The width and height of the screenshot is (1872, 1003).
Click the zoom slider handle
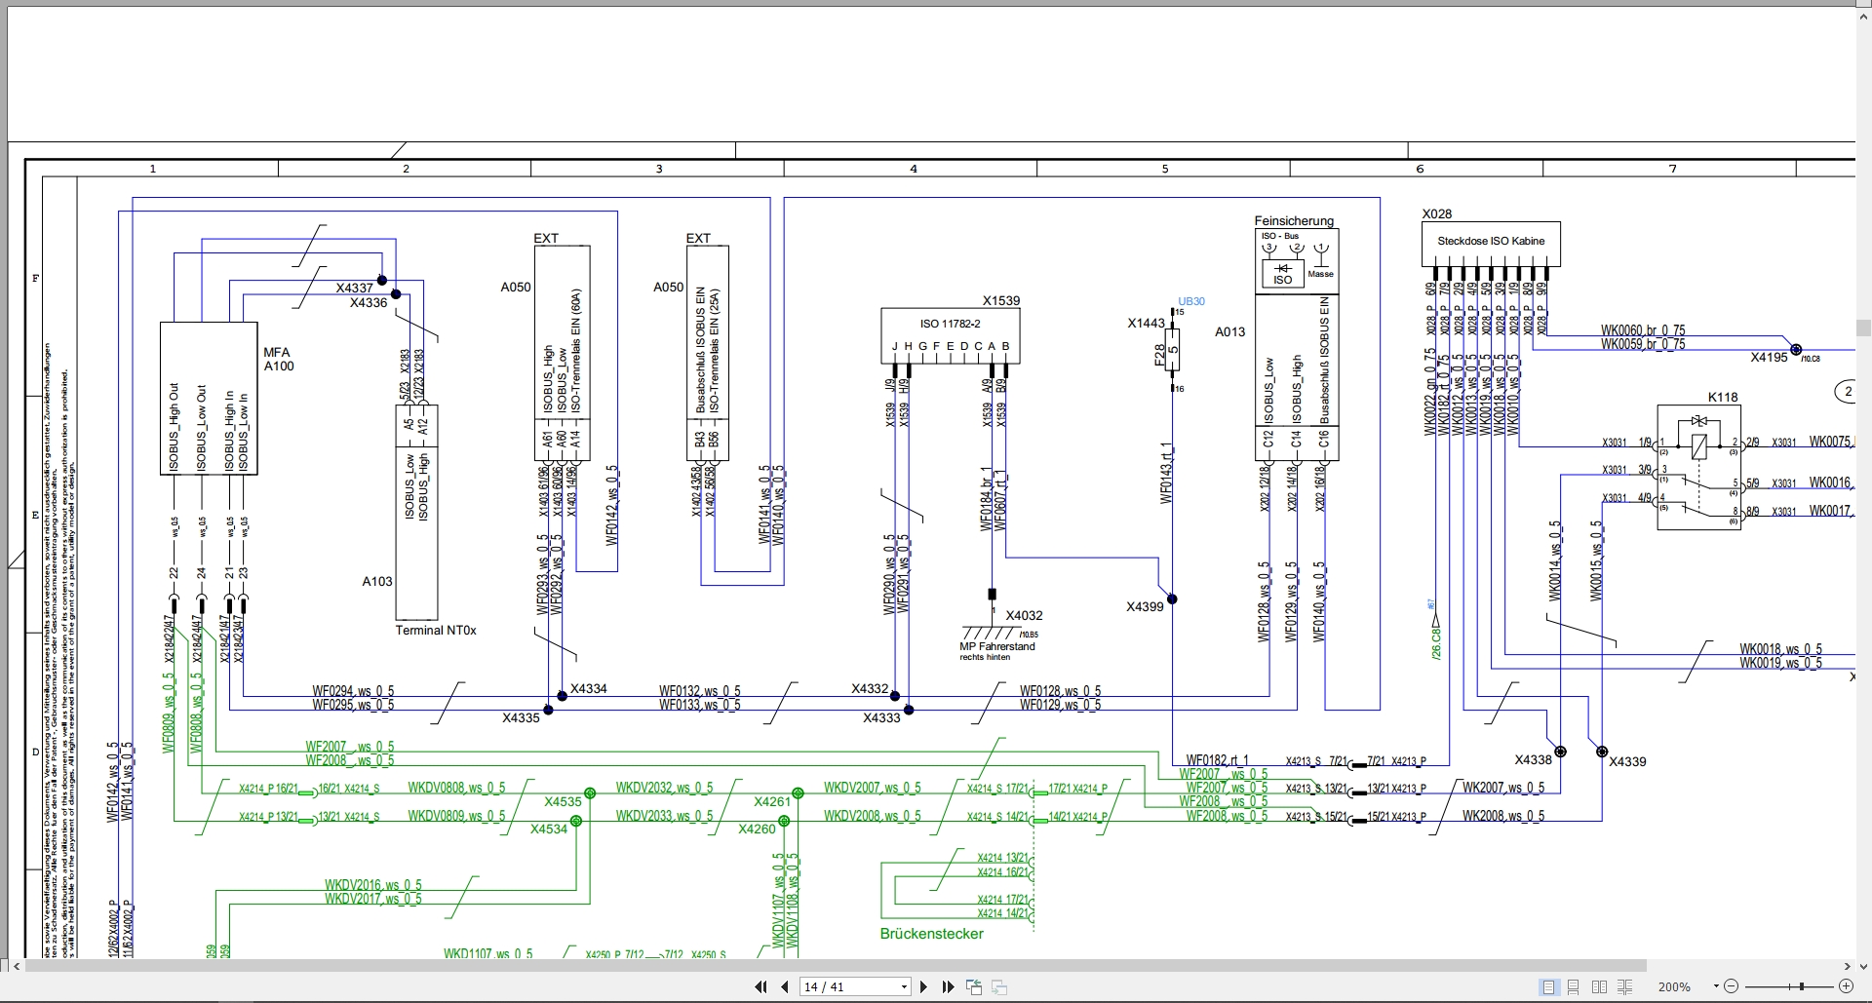1802,986
